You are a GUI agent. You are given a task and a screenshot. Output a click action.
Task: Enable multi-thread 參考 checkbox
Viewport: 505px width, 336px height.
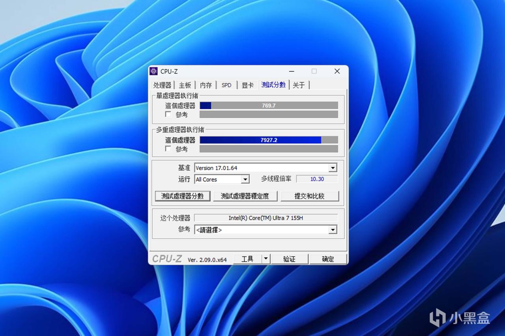point(168,149)
